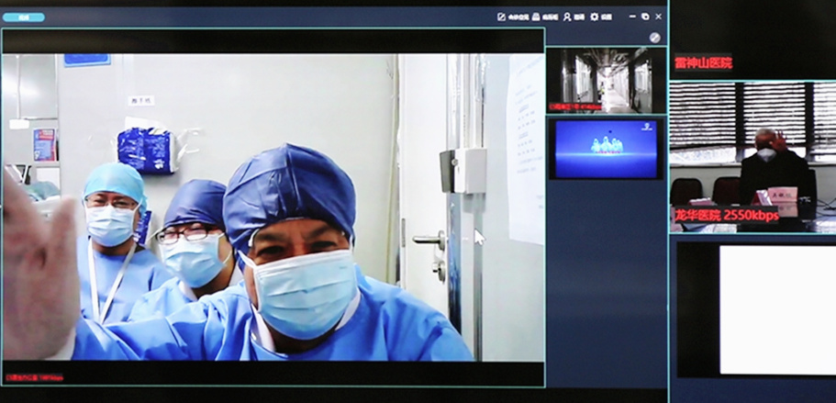Click the user profile icon in the toolbar
Viewport: 836px width, 403px height.
(568, 17)
